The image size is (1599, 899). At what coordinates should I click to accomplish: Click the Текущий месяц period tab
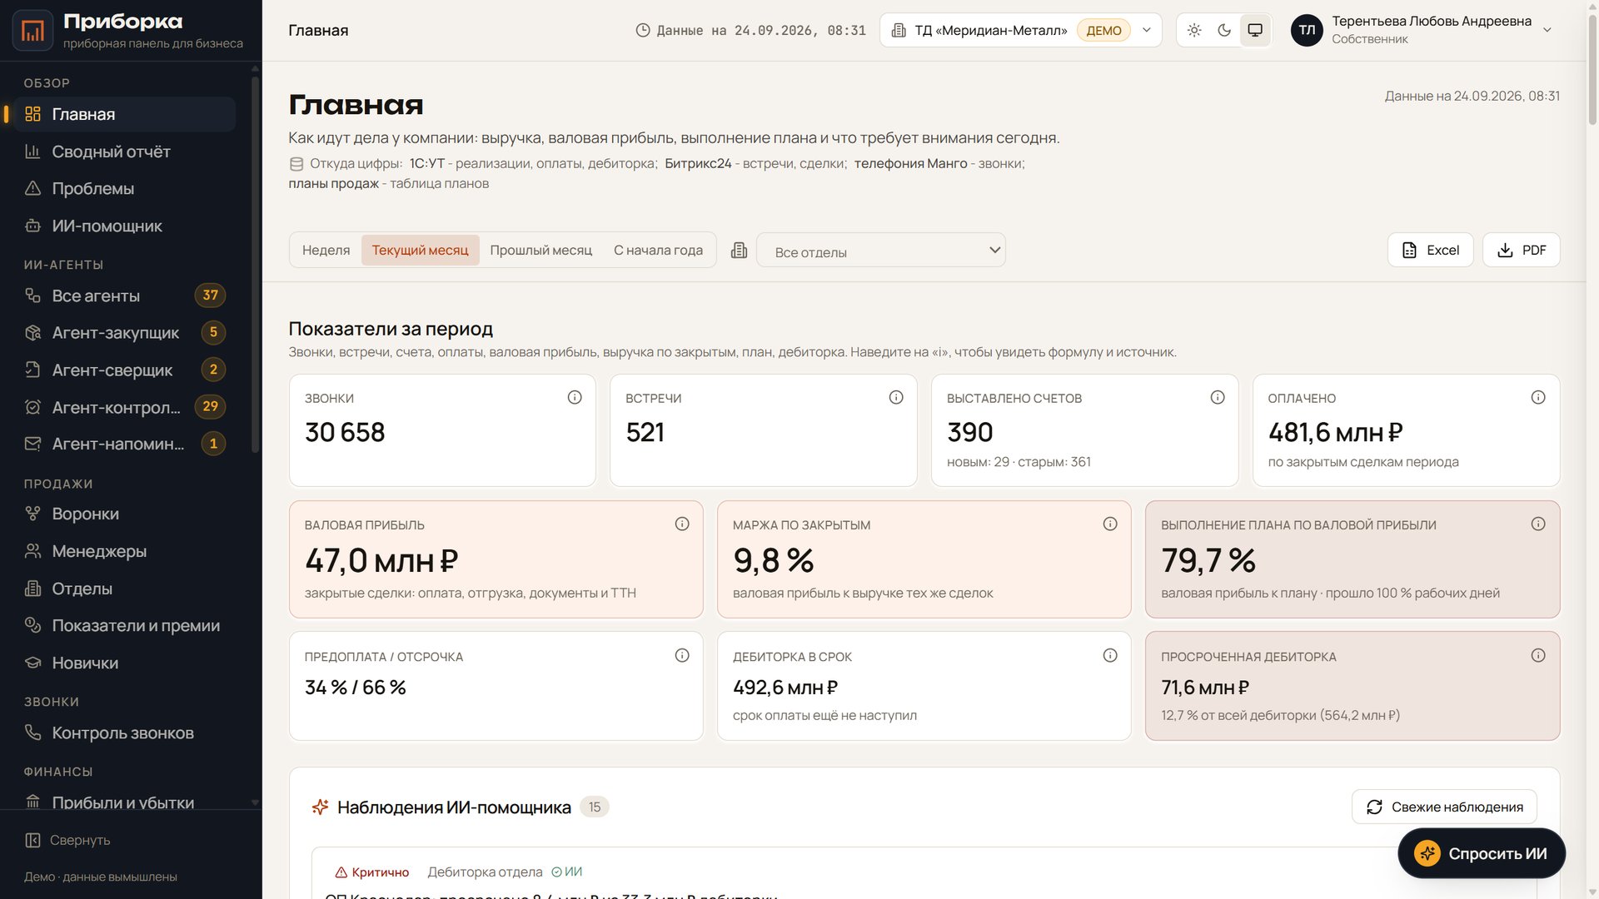coord(420,251)
